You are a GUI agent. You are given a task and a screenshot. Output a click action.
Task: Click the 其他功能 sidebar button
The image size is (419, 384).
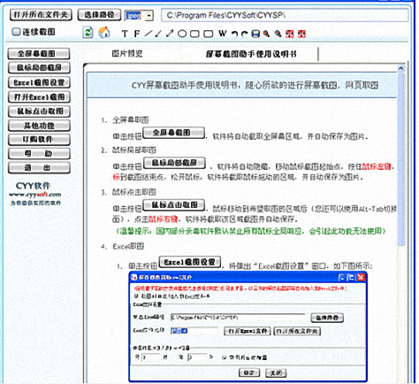click(x=39, y=126)
